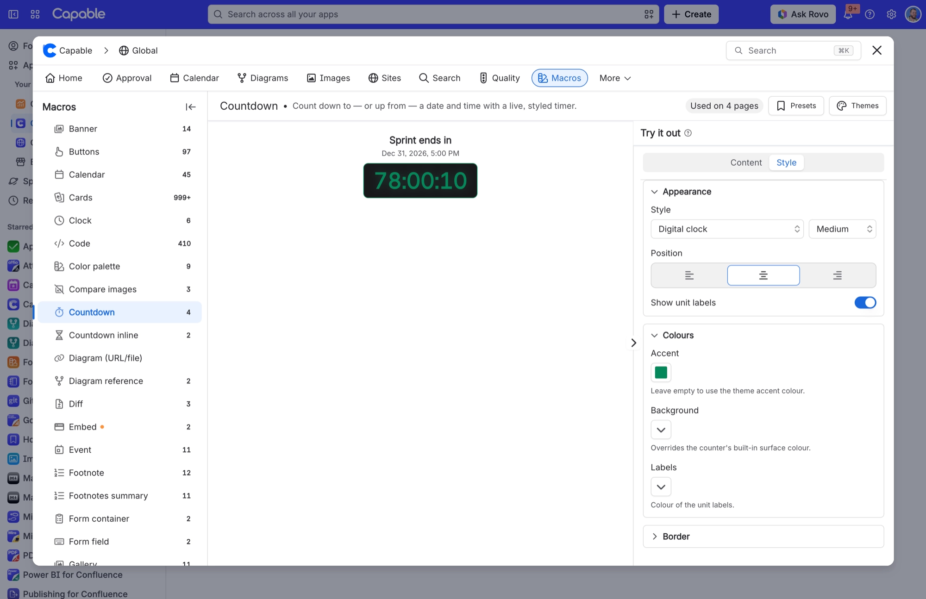Open the Color palette macro
Screen dimensions: 926x599
pos(119,266)
